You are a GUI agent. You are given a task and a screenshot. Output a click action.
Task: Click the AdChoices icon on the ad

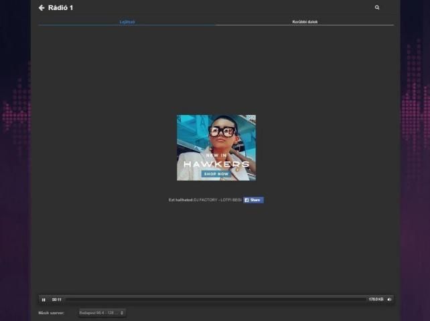pyautogui.click(x=252, y=118)
